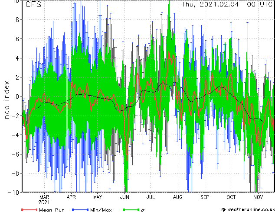275x212 pixels.
Task: Click the date 'Thu, 2021.02.04' text
Action: (210, 4)
